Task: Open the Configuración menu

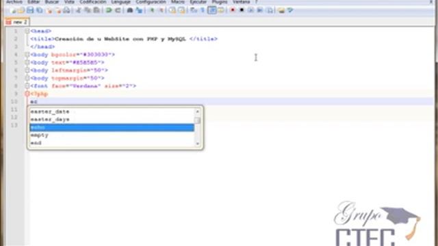Action: point(151,1)
